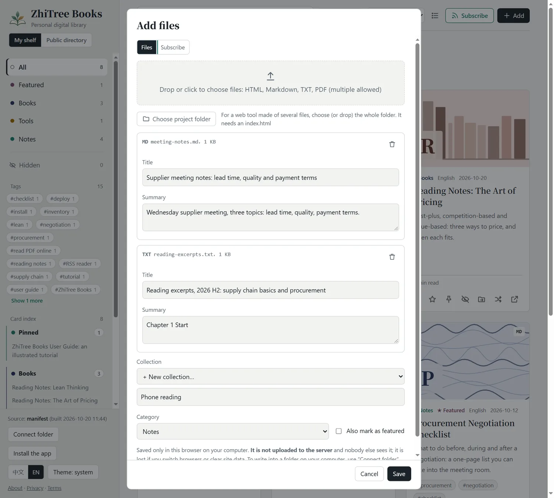The image size is (554, 498).
Task: Click the Add button in top bar
Action: [x=513, y=16]
